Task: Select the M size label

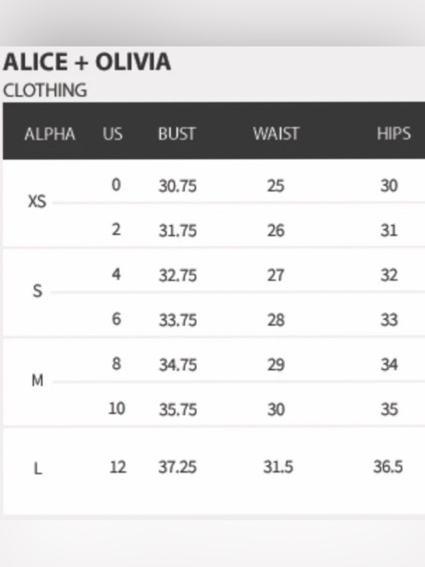Action: click(x=37, y=380)
